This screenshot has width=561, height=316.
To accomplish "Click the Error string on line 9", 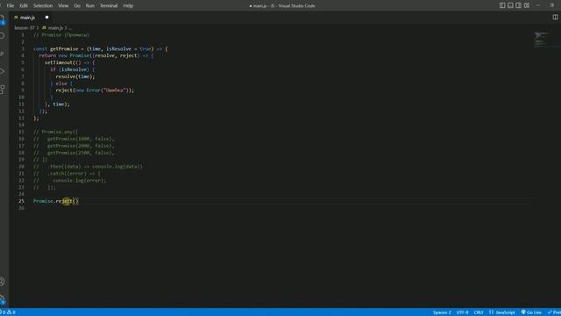I will point(115,90).
